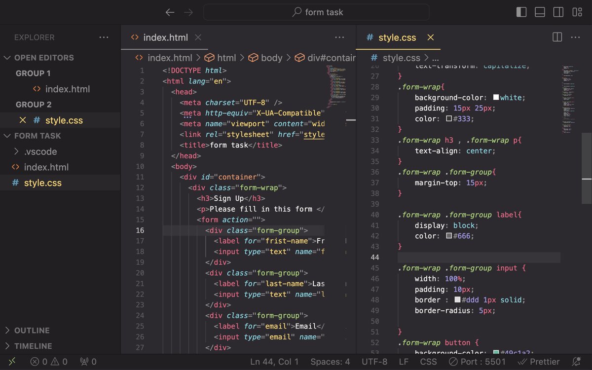Open more actions for the index.html editor
This screenshot has height=370, width=592.
(x=339, y=37)
